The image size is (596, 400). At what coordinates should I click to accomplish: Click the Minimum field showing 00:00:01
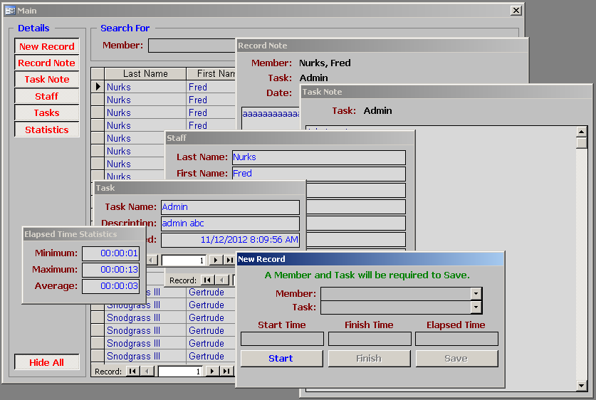tap(110, 253)
